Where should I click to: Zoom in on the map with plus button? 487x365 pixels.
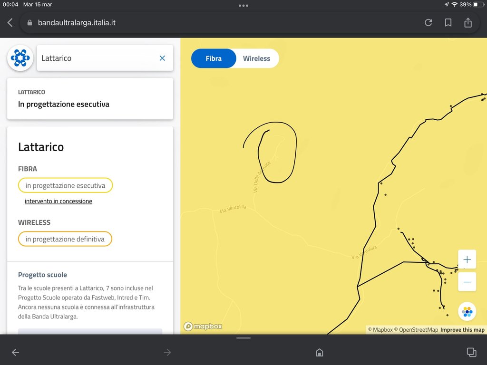point(467,259)
